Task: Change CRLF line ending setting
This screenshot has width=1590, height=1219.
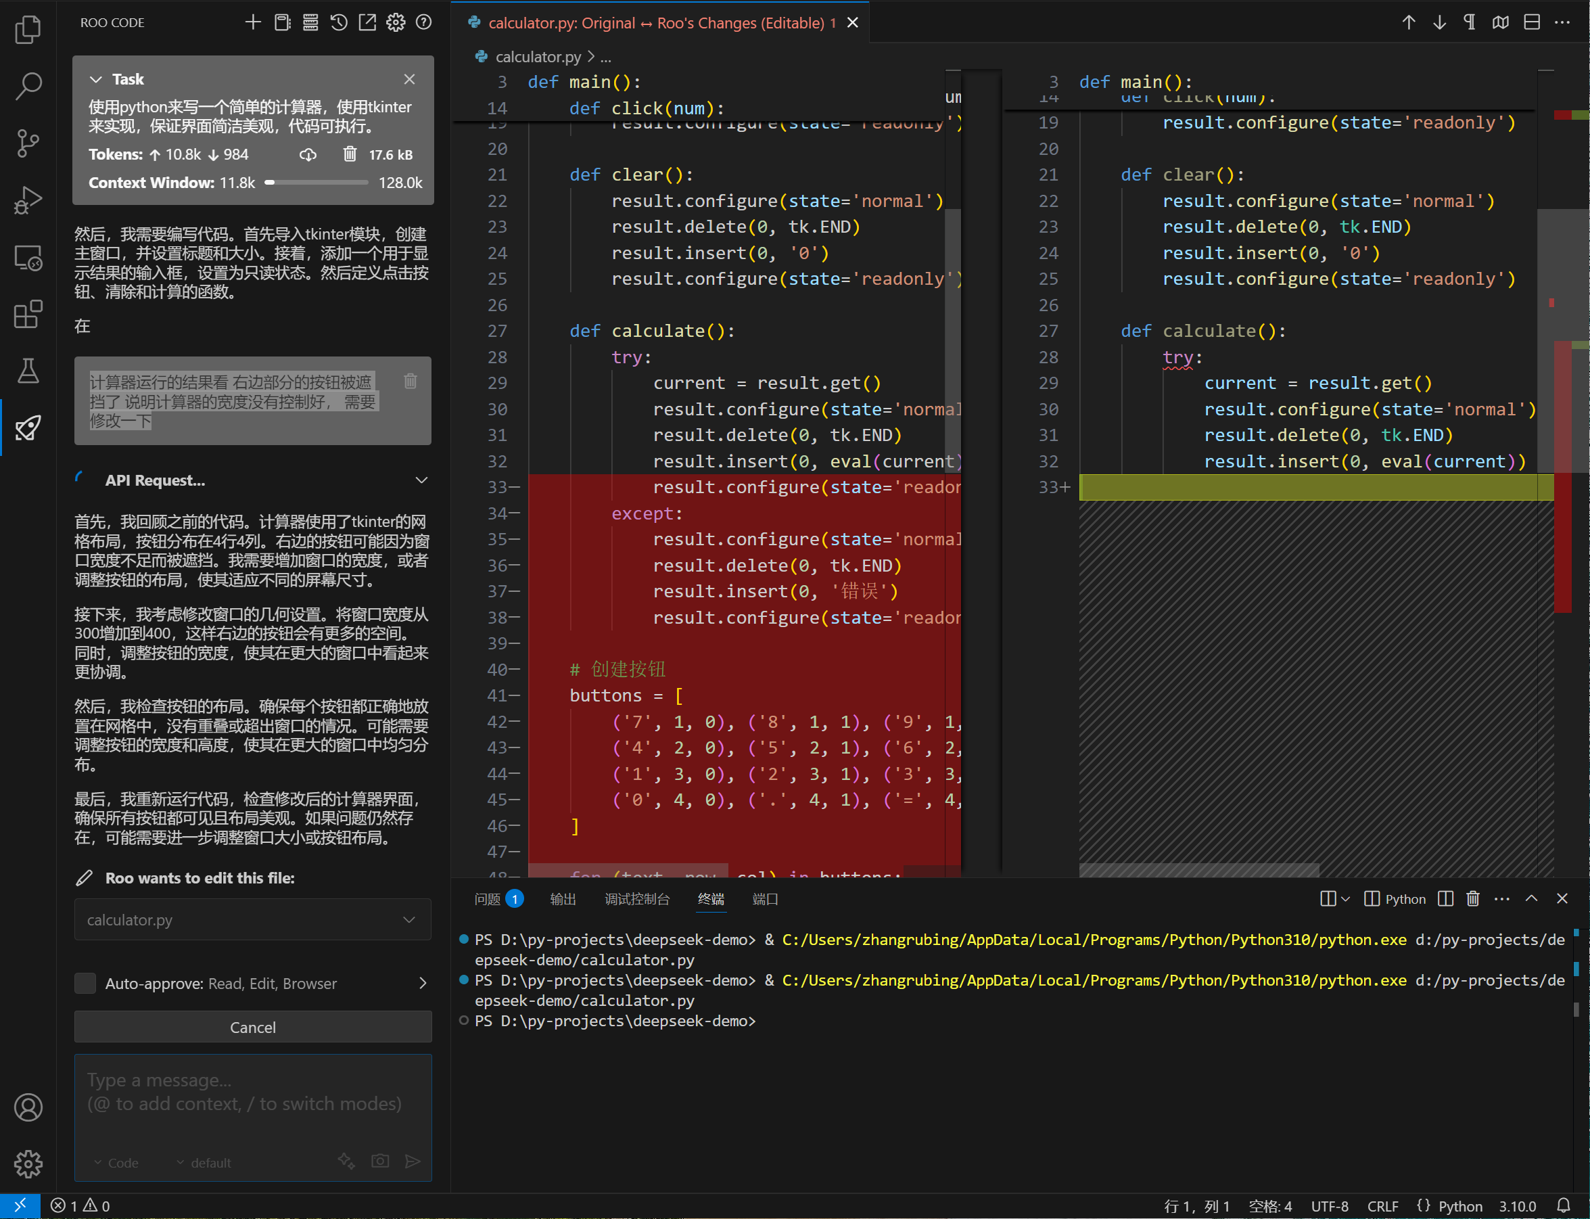Action: tap(1382, 1206)
